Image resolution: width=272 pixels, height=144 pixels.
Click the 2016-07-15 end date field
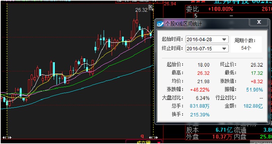(203, 49)
